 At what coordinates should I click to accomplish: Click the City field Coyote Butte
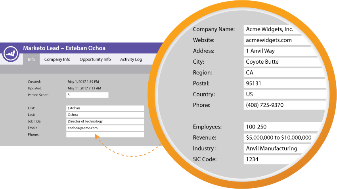283,62
